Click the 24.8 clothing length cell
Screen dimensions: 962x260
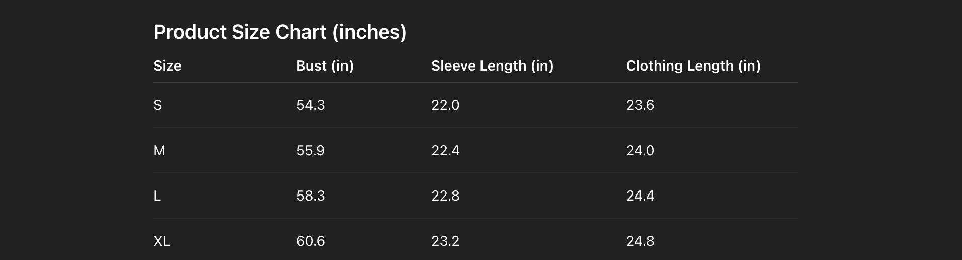click(640, 241)
